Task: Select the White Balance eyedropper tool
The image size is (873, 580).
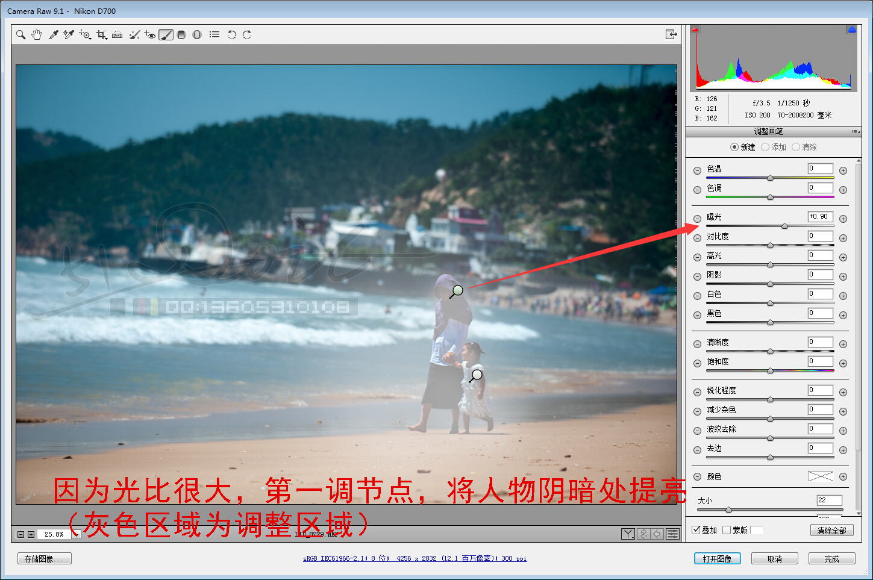Action: click(53, 35)
